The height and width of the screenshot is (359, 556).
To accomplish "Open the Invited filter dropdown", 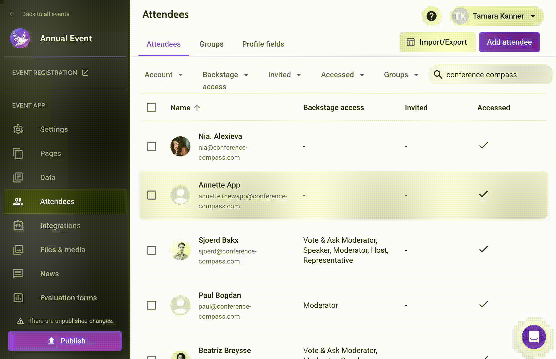I will tap(285, 75).
